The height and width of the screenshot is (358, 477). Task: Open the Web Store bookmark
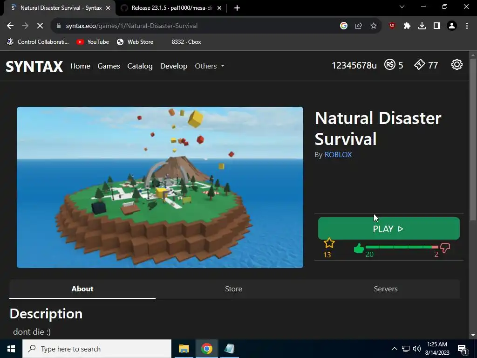coord(136,42)
